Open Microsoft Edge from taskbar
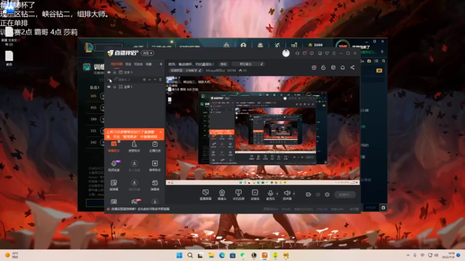This screenshot has height=261, width=465. (x=222, y=255)
